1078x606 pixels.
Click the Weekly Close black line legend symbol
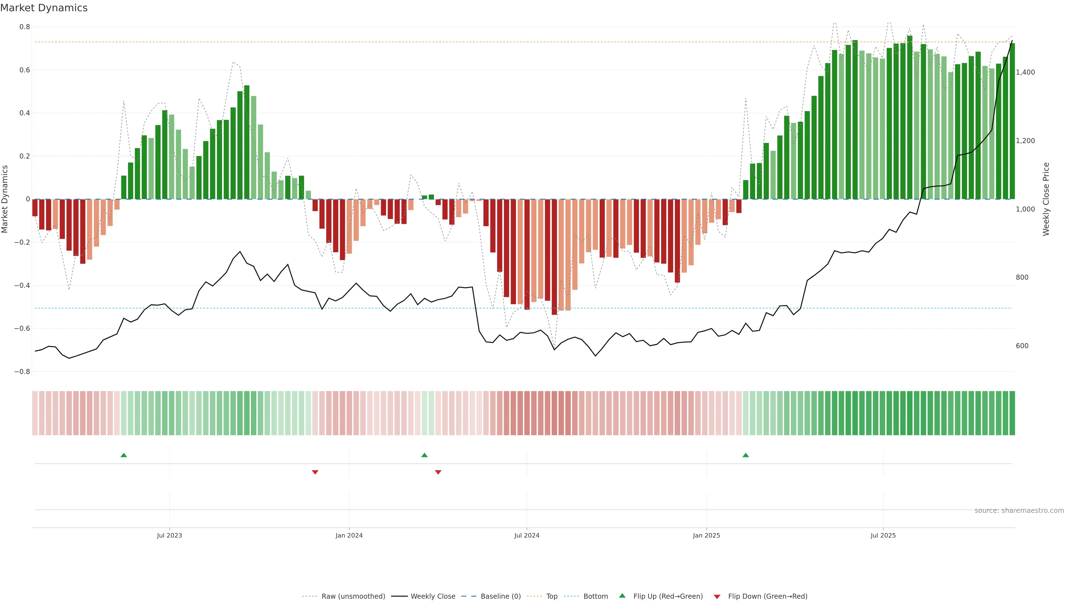(399, 596)
